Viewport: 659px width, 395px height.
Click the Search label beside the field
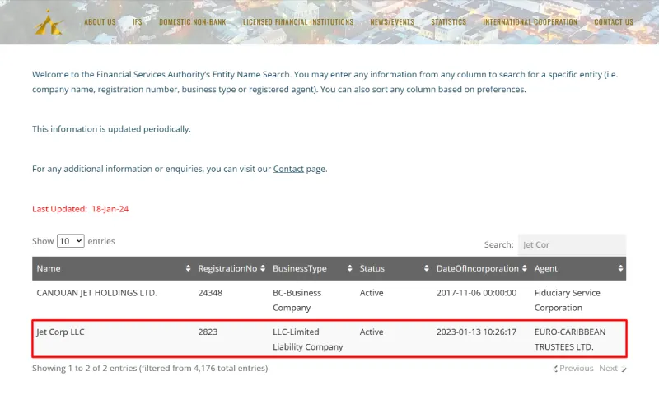point(499,244)
